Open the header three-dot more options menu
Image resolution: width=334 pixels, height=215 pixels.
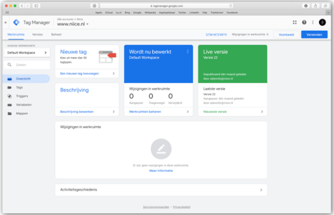(x=313, y=22)
